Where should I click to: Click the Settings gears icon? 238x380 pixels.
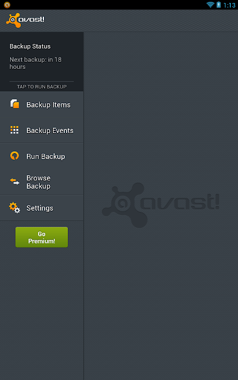click(14, 208)
